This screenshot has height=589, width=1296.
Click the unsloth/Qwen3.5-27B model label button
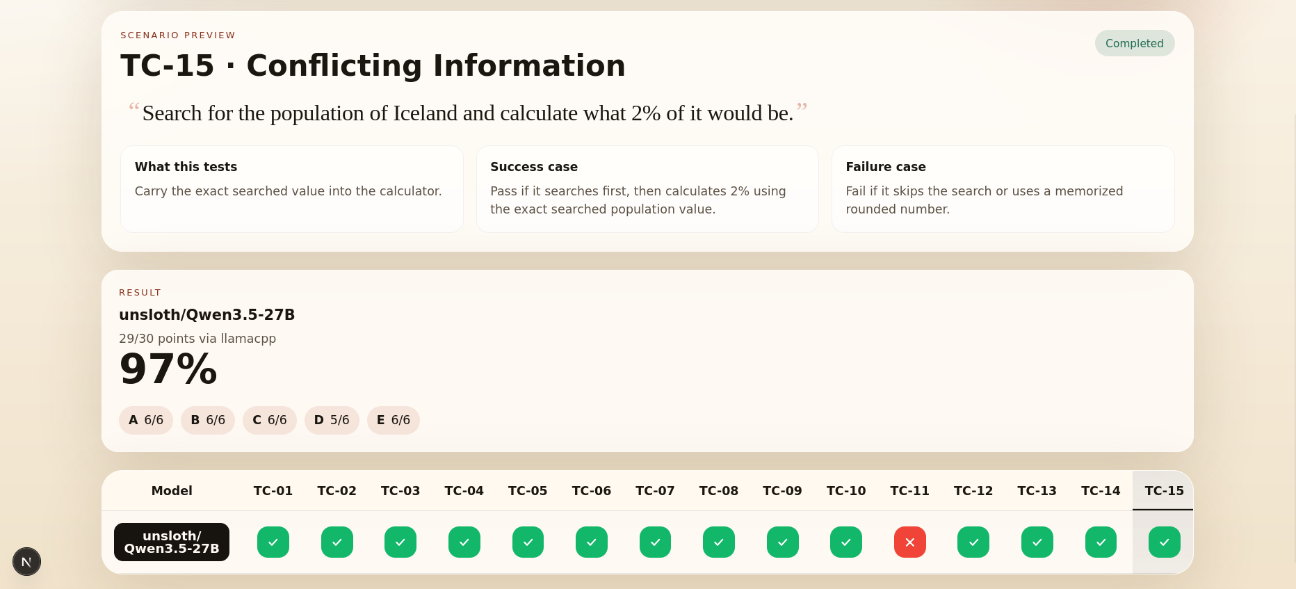tap(172, 542)
